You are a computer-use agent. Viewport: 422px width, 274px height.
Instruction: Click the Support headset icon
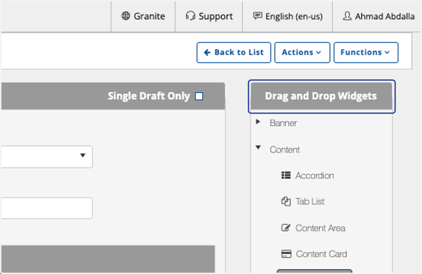[190, 16]
